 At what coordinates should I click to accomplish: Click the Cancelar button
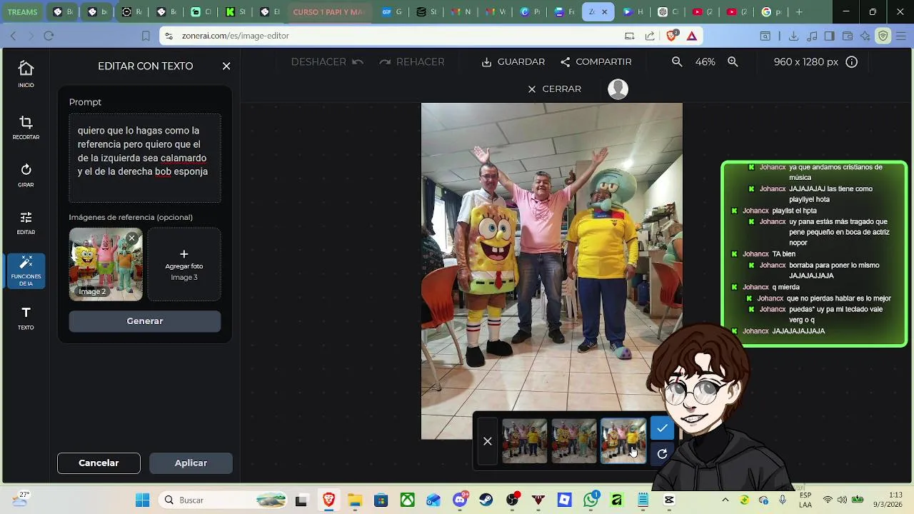point(99,463)
